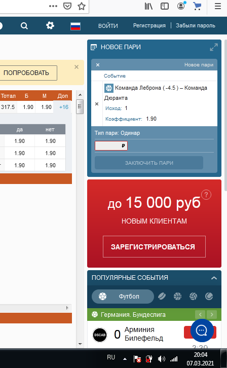This screenshot has height=368, width=227.
Task: Expand additional markets +16
Action: click(x=63, y=107)
